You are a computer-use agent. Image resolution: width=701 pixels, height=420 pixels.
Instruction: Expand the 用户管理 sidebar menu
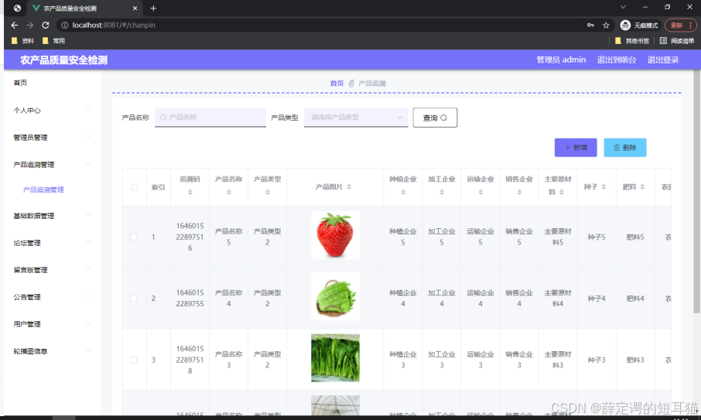(x=52, y=324)
